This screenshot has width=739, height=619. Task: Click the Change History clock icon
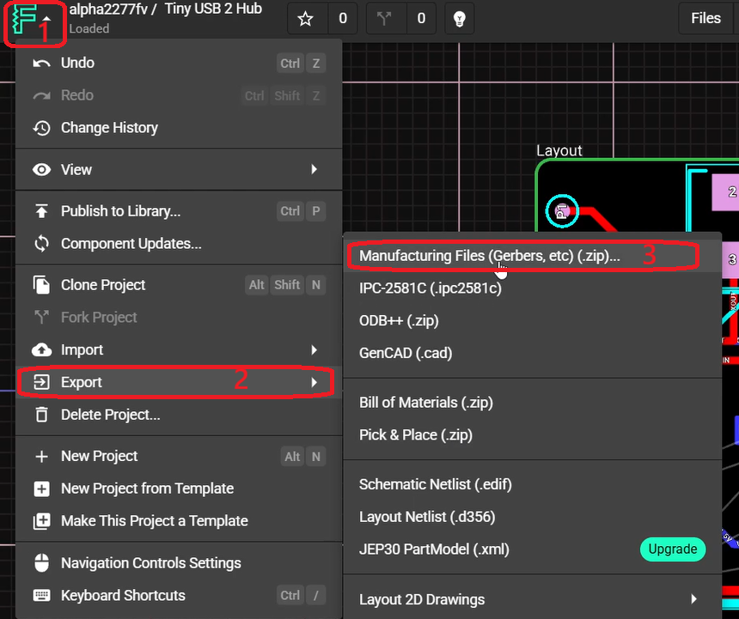pyautogui.click(x=41, y=128)
